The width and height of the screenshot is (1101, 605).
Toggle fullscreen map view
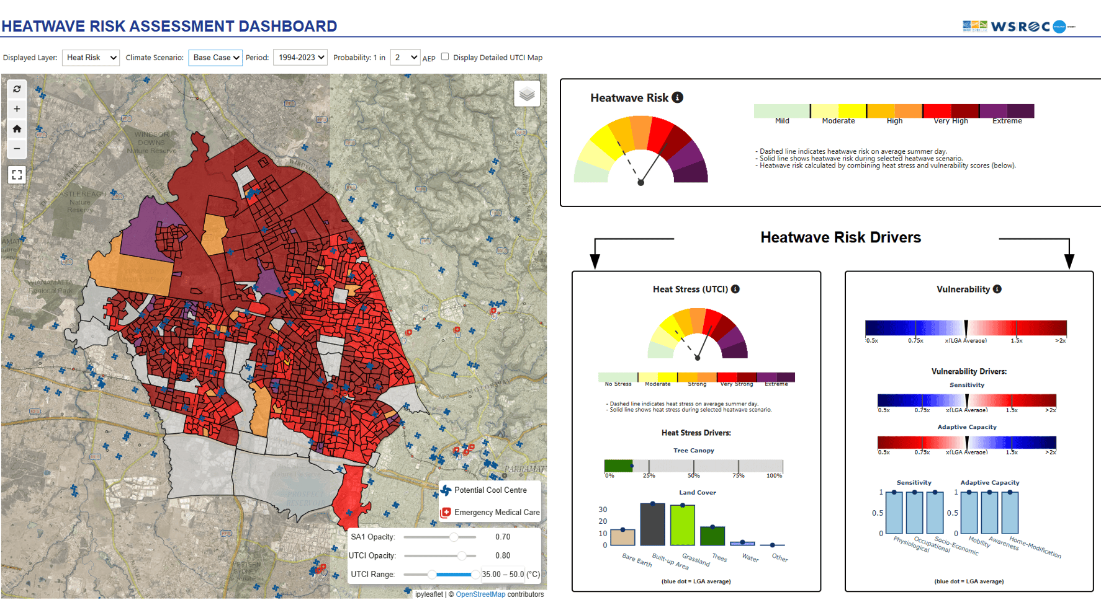coord(17,175)
